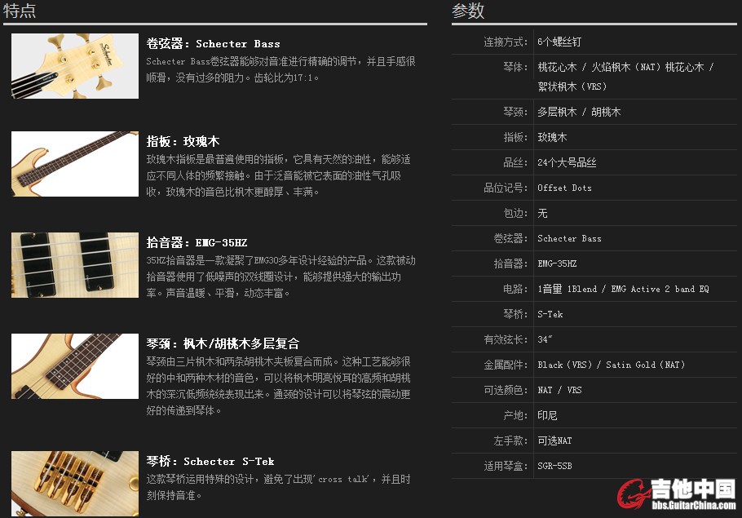Click the '产地:' label
The width and height of the screenshot is (742, 518).
515,415
